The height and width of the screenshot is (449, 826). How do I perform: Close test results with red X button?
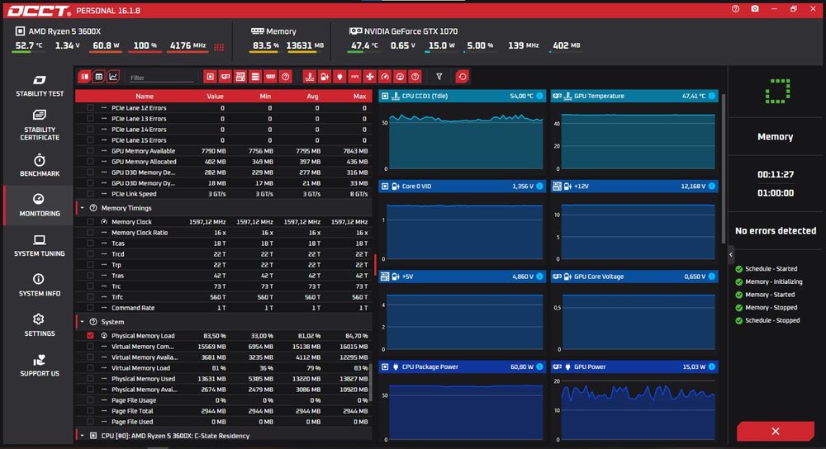[776, 431]
